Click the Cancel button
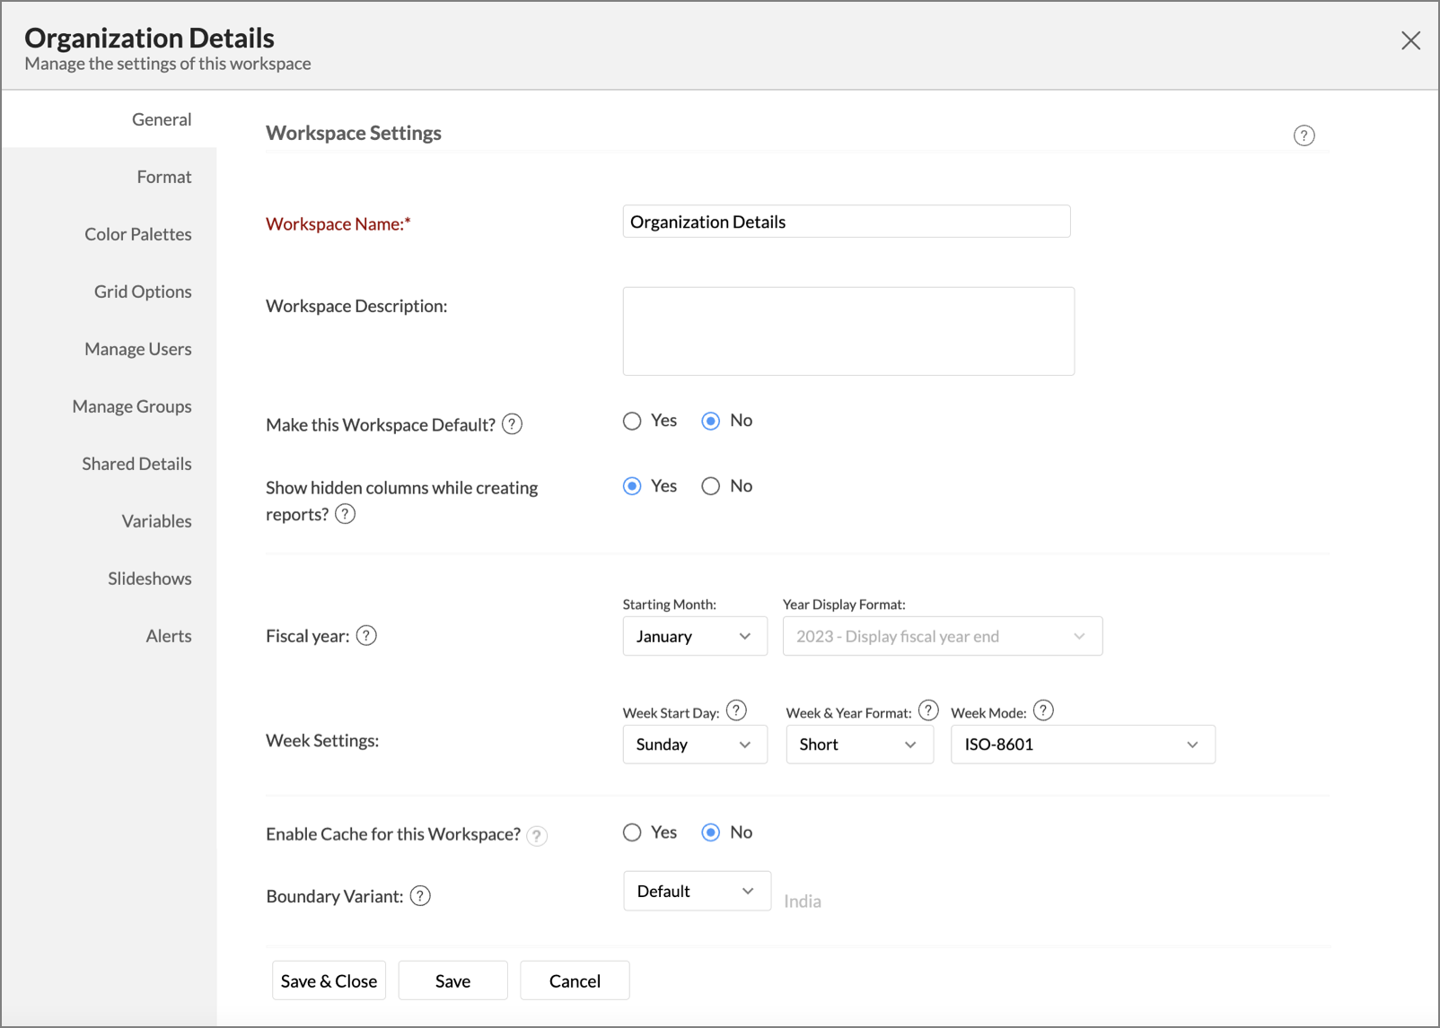Viewport: 1440px width, 1028px height. tap(575, 980)
